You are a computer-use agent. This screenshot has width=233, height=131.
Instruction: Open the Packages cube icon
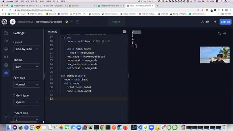point(6,49)
